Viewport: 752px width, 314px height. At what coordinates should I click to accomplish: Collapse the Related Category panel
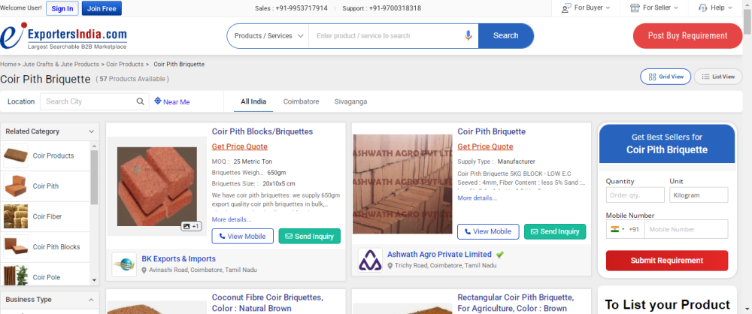point(91,131)
